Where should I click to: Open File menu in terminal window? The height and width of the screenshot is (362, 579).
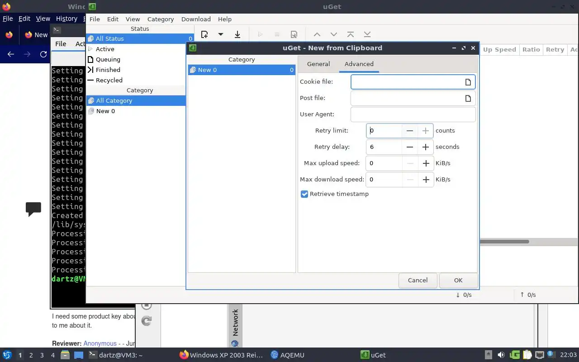point(61,43)
